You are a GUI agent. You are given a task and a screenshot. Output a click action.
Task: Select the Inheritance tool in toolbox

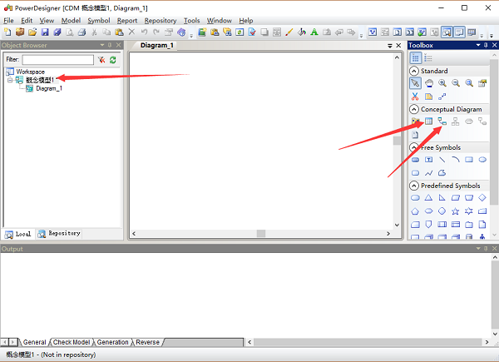tap(455, 121)
